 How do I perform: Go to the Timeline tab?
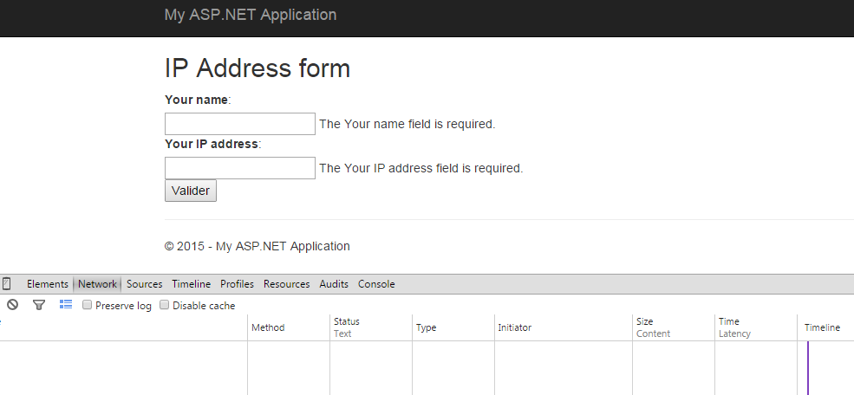point(191,284)
